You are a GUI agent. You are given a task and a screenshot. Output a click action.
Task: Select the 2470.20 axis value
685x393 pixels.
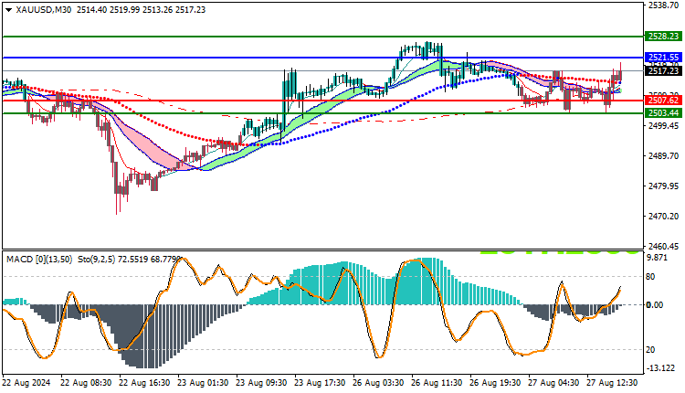point(664,217)
